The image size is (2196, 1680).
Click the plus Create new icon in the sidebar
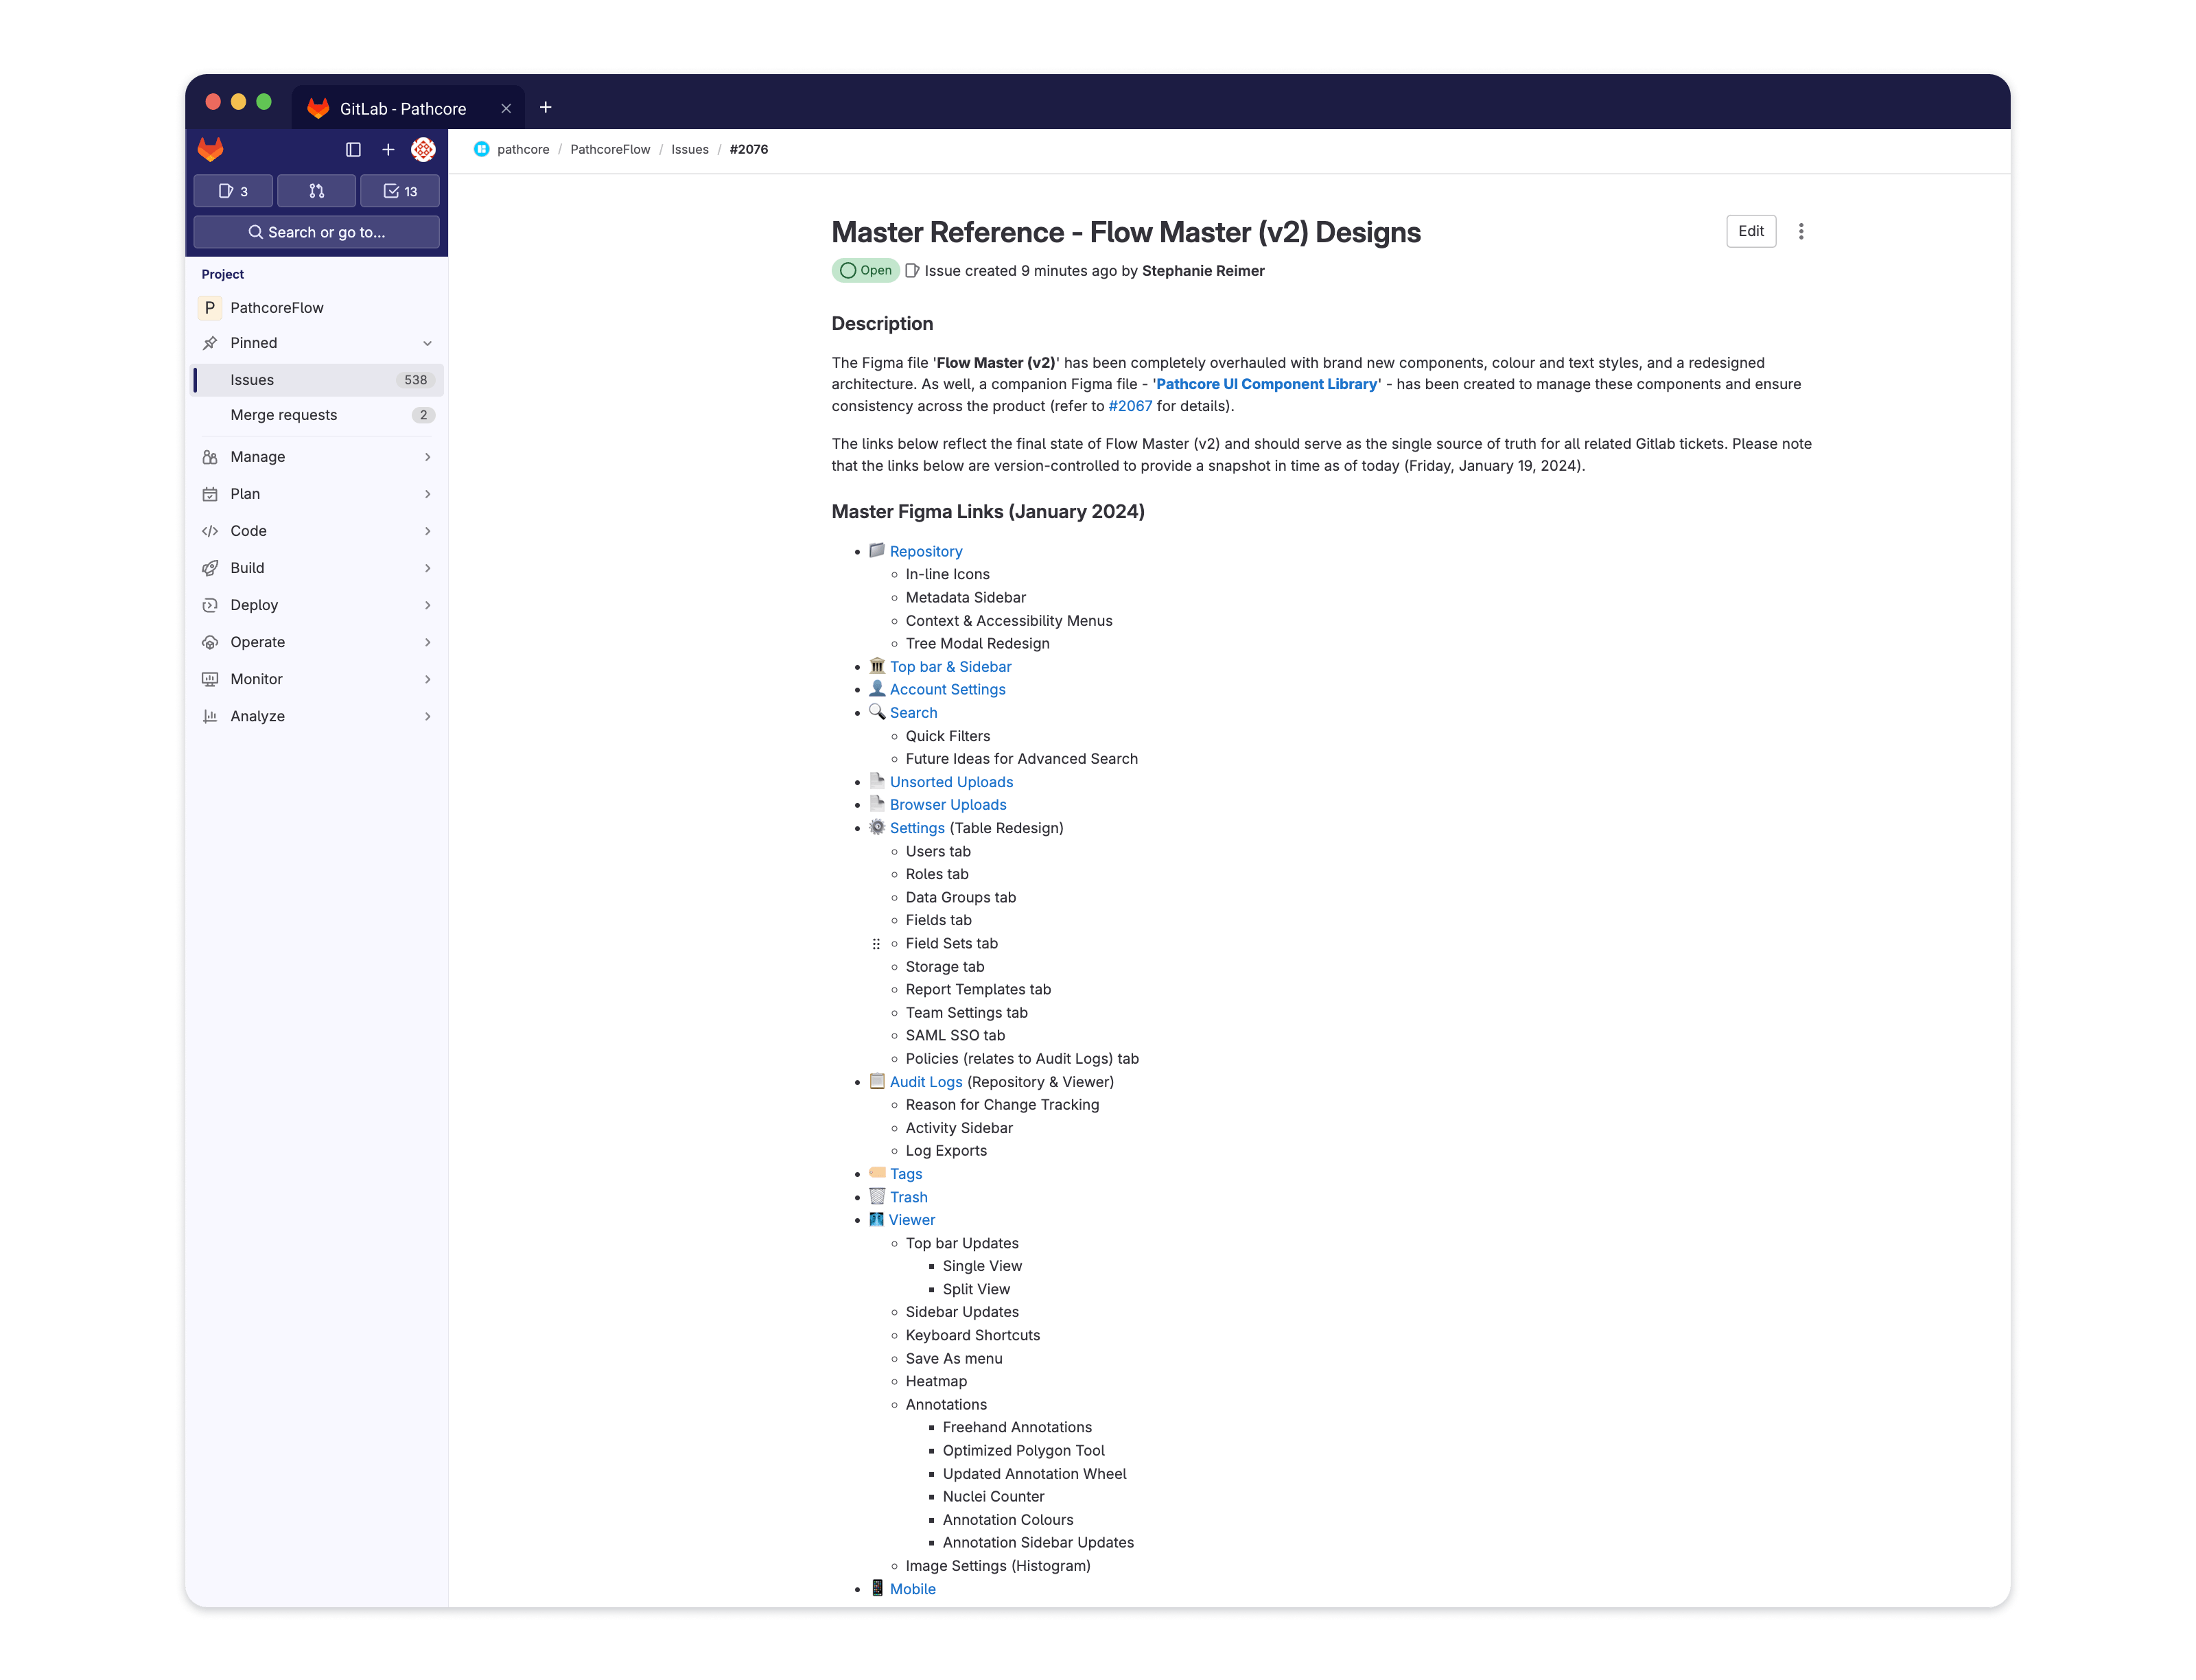pos(388,150)
